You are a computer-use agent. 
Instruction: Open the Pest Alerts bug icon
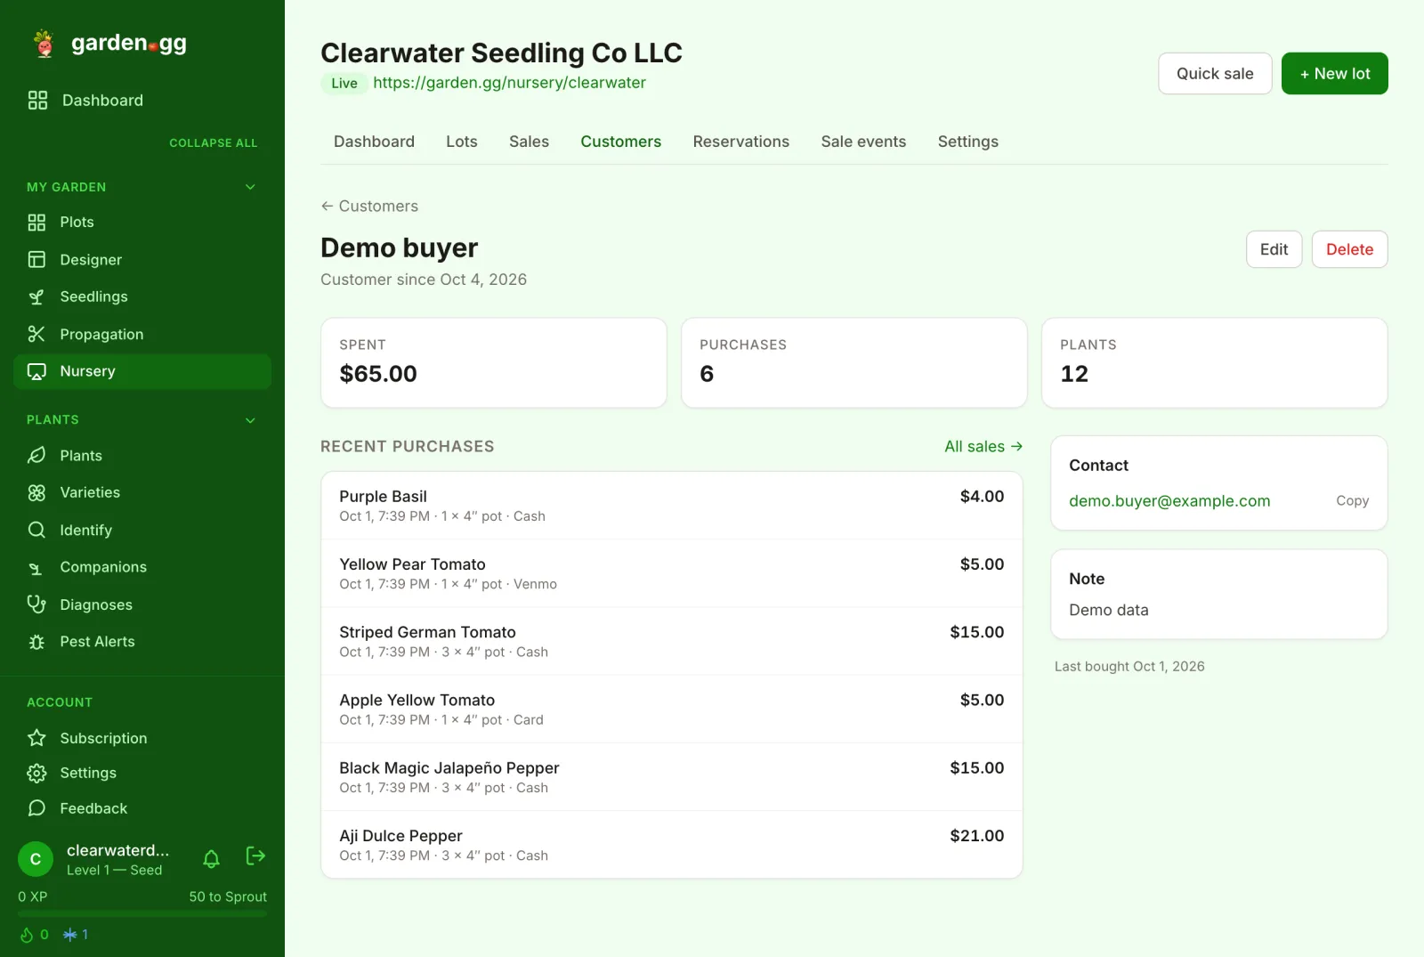point(36,642)
